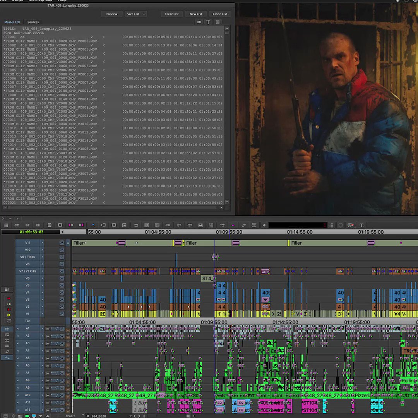Click the Save List button
This screenshot has width=418, height=418.
(x=133, y=14)
